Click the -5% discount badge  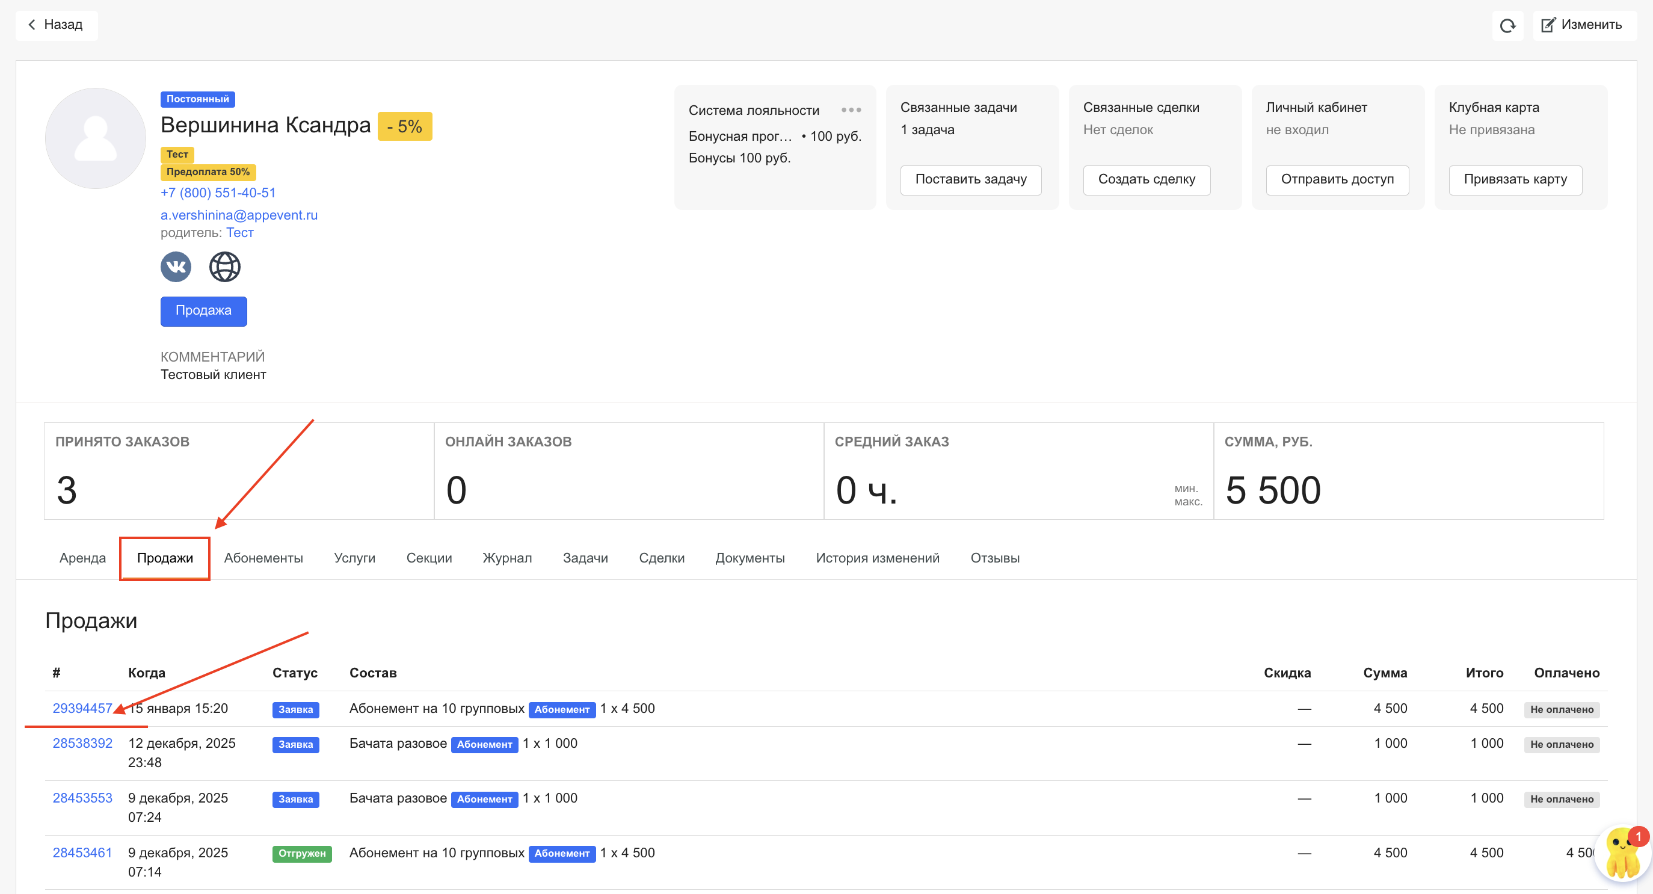(x=404, y=126)
